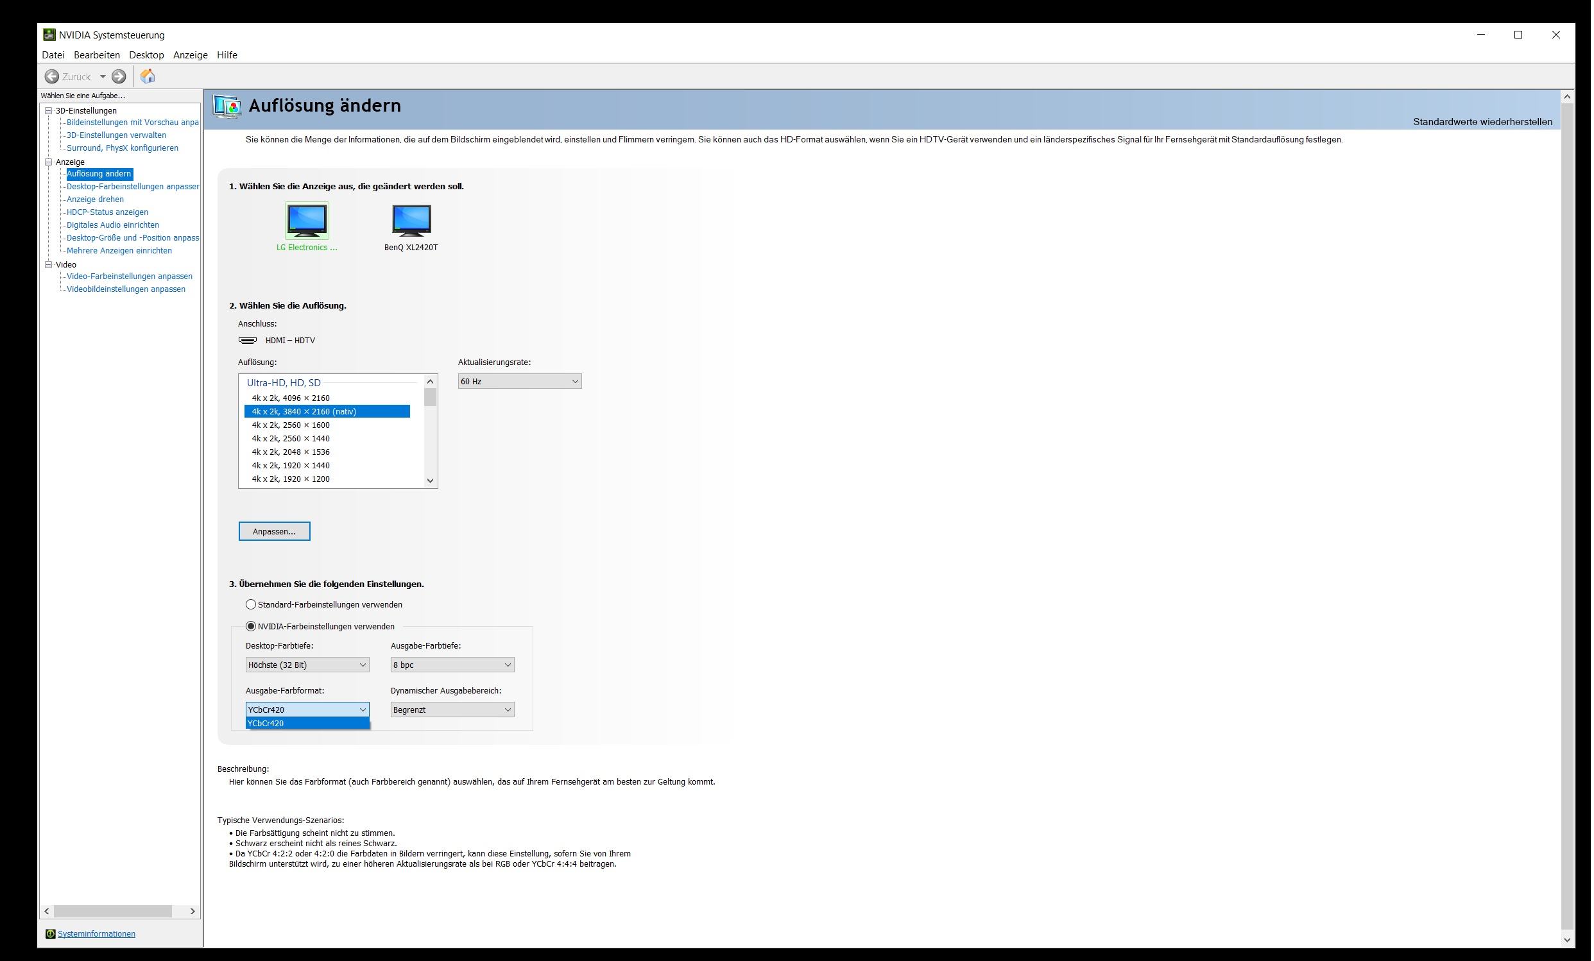
Task: Select resolution 4096 × 2160
Action: tap(327, 398)
